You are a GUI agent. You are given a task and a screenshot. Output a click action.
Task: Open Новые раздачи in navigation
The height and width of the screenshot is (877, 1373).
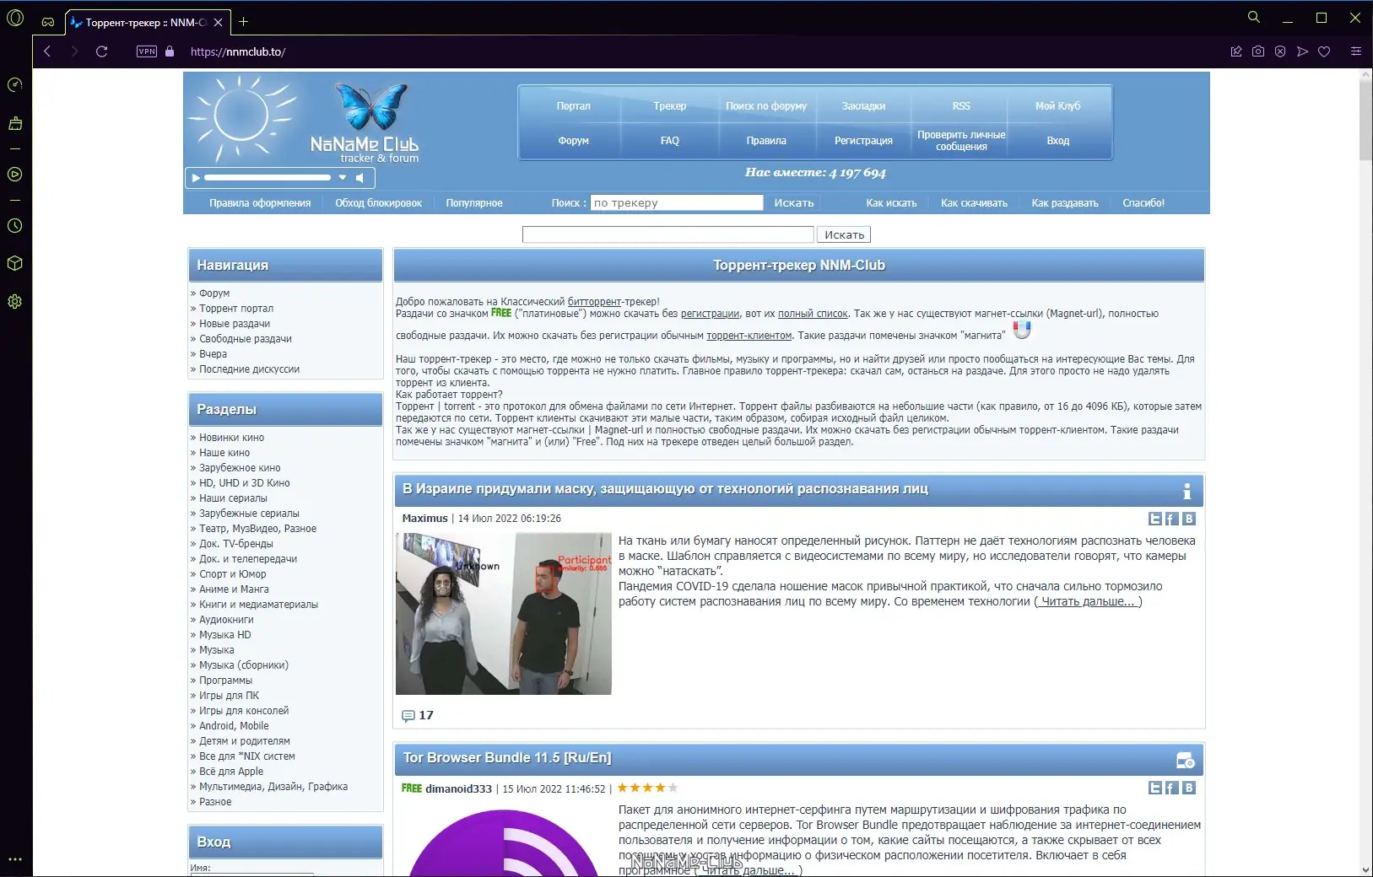[x=235, y=324]
